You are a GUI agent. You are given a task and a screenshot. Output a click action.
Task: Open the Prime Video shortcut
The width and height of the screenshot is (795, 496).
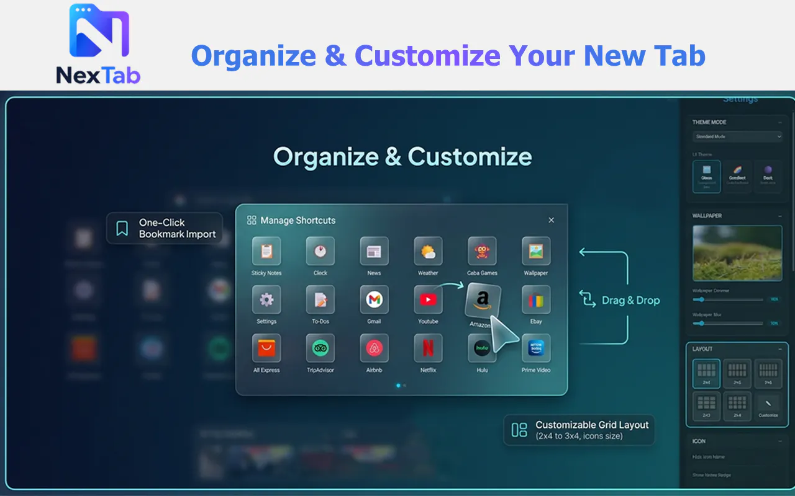pos(536,348)
